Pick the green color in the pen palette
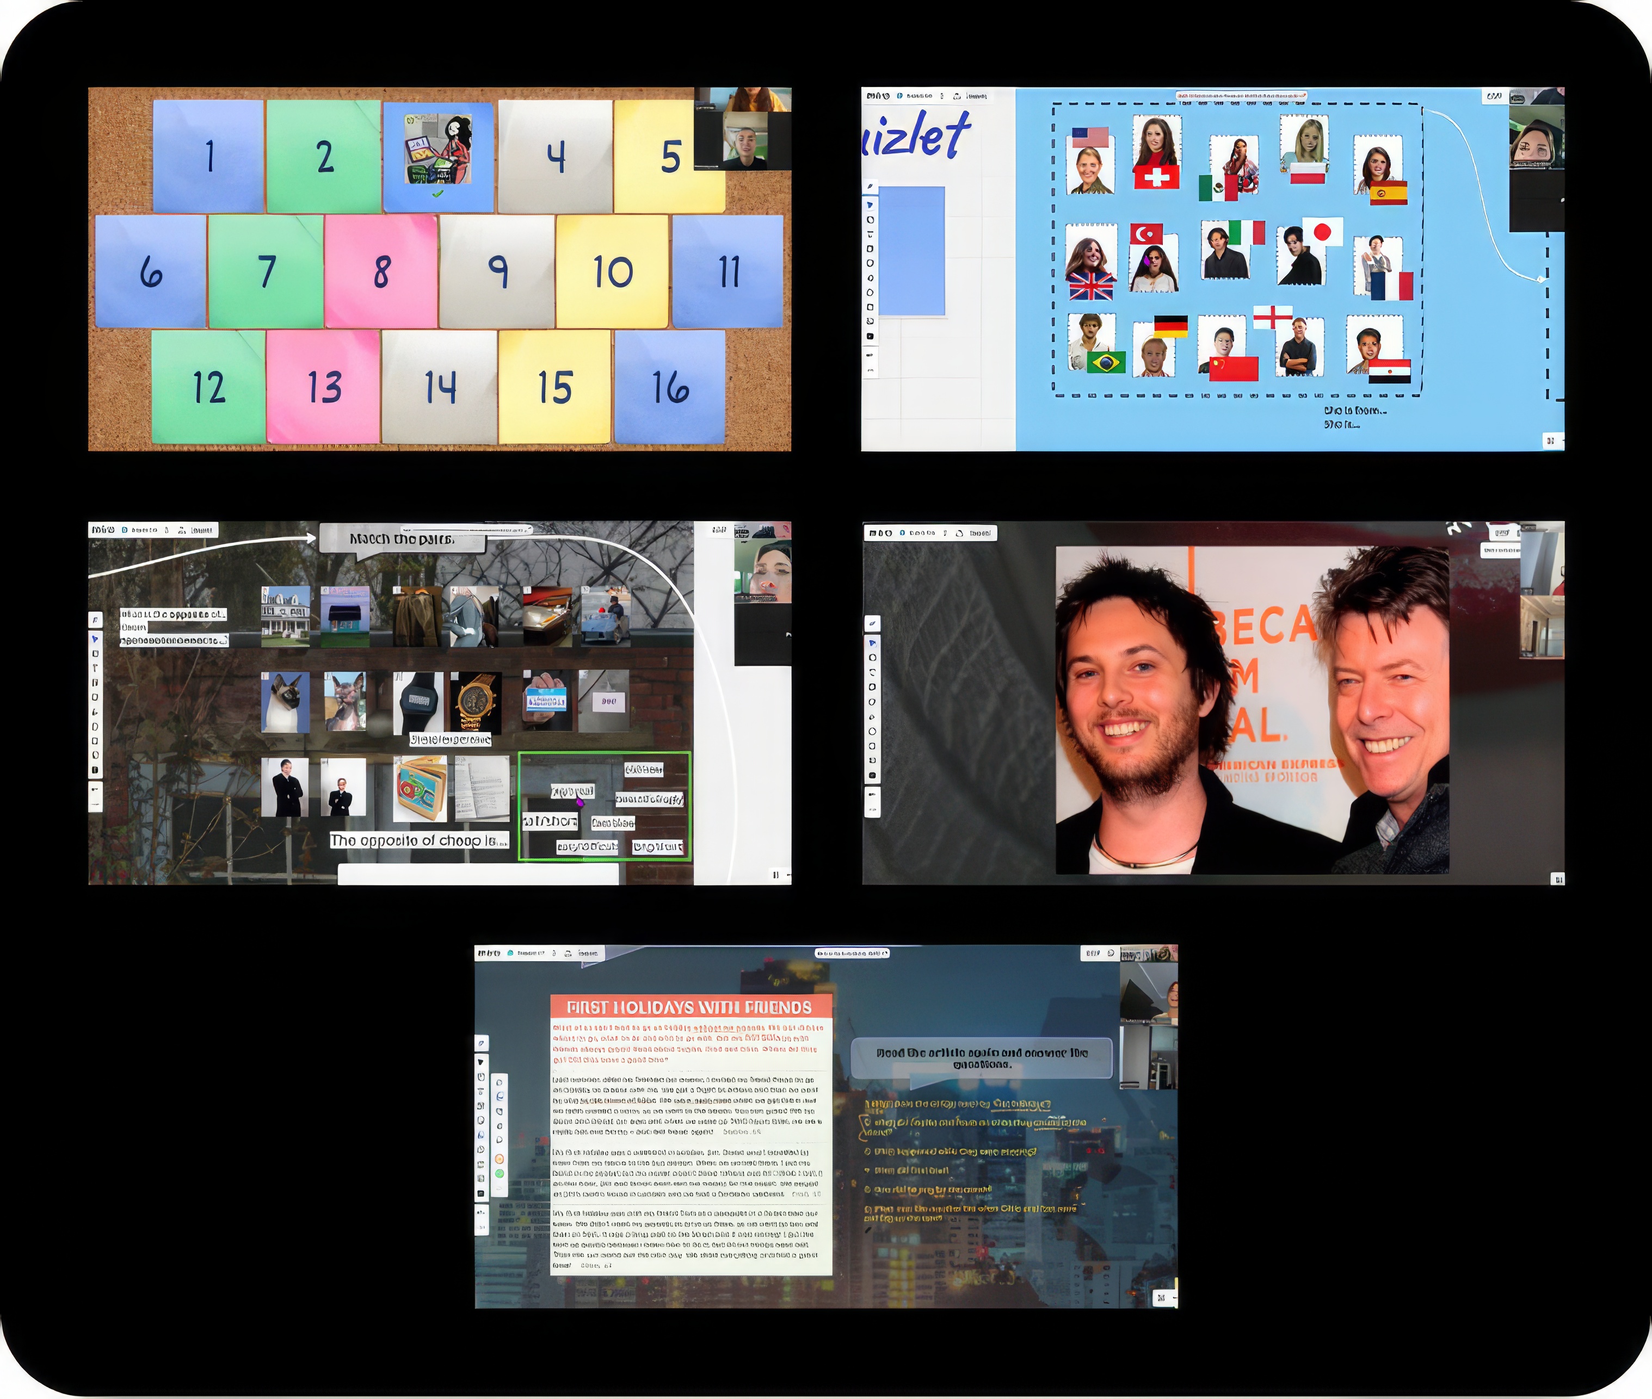 coord(500,1174)
